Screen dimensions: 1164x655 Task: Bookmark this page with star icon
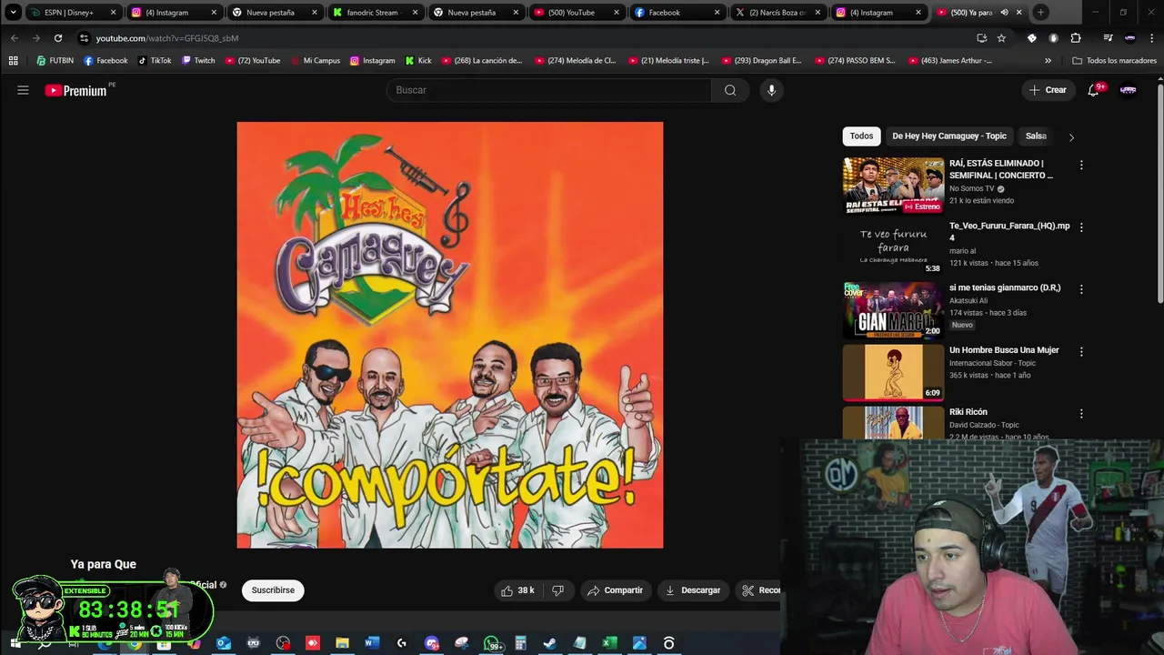(1001, 38)
